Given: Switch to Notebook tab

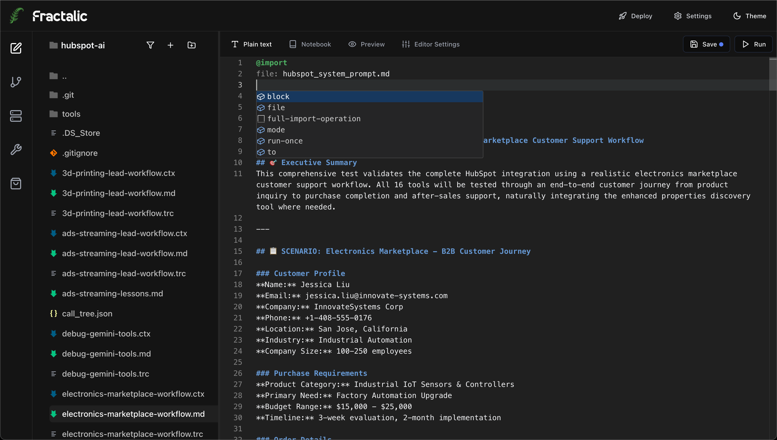Looking at the screenshot, I should point(310,44).
